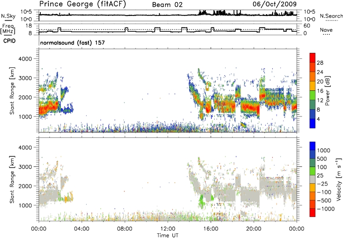Click the '18' tick on the frequency axis

tap(29, 26)
